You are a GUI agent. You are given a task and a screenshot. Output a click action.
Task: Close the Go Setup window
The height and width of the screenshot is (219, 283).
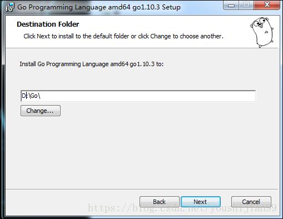point(267,5)
